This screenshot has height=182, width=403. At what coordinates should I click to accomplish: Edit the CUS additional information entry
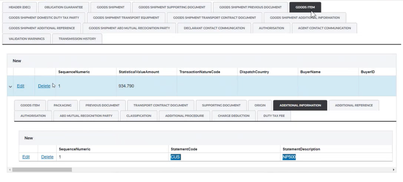(x=26, y=157)
